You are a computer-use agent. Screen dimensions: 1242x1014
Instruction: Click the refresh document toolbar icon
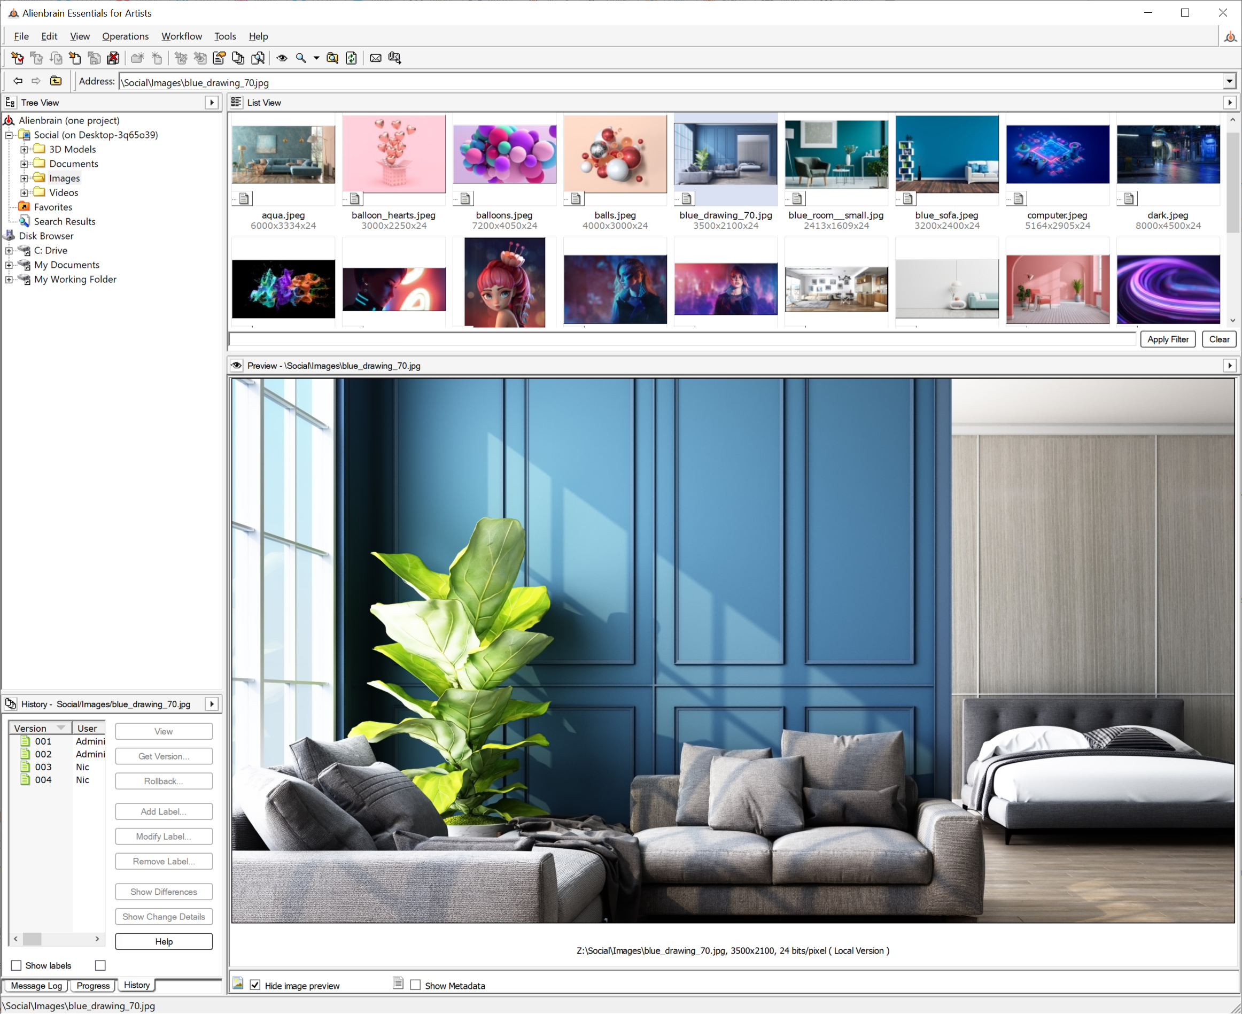[x=351, y=58]
